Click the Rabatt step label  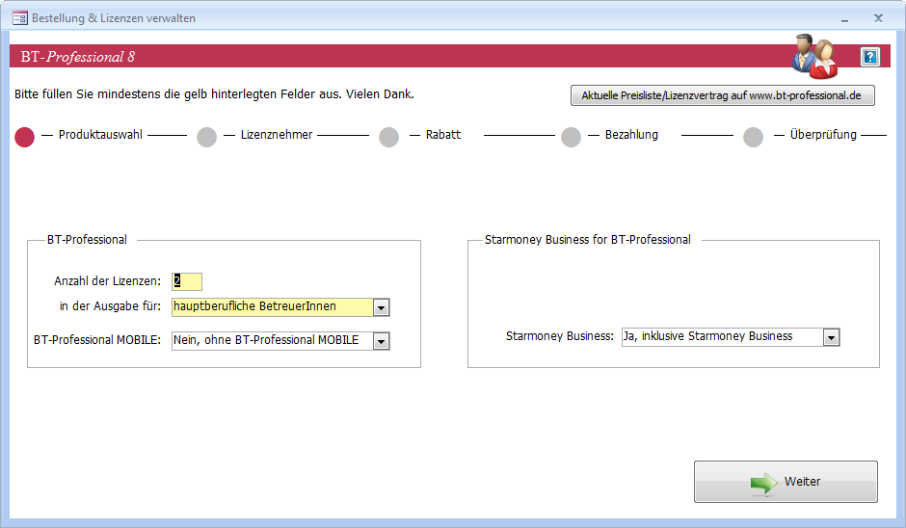[443, 135]
